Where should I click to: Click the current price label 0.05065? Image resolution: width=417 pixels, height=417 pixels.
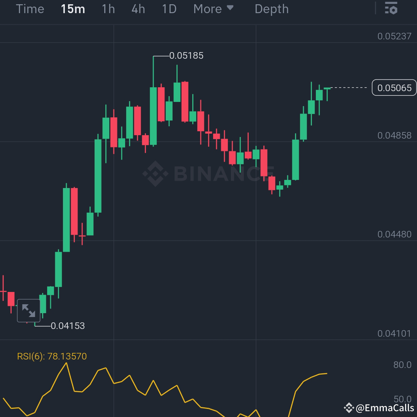394,88
